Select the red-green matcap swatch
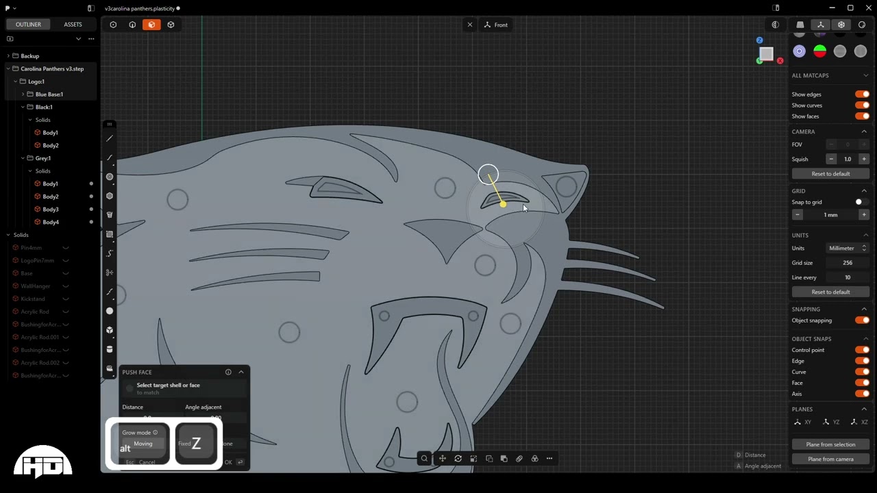 [820, 51]
